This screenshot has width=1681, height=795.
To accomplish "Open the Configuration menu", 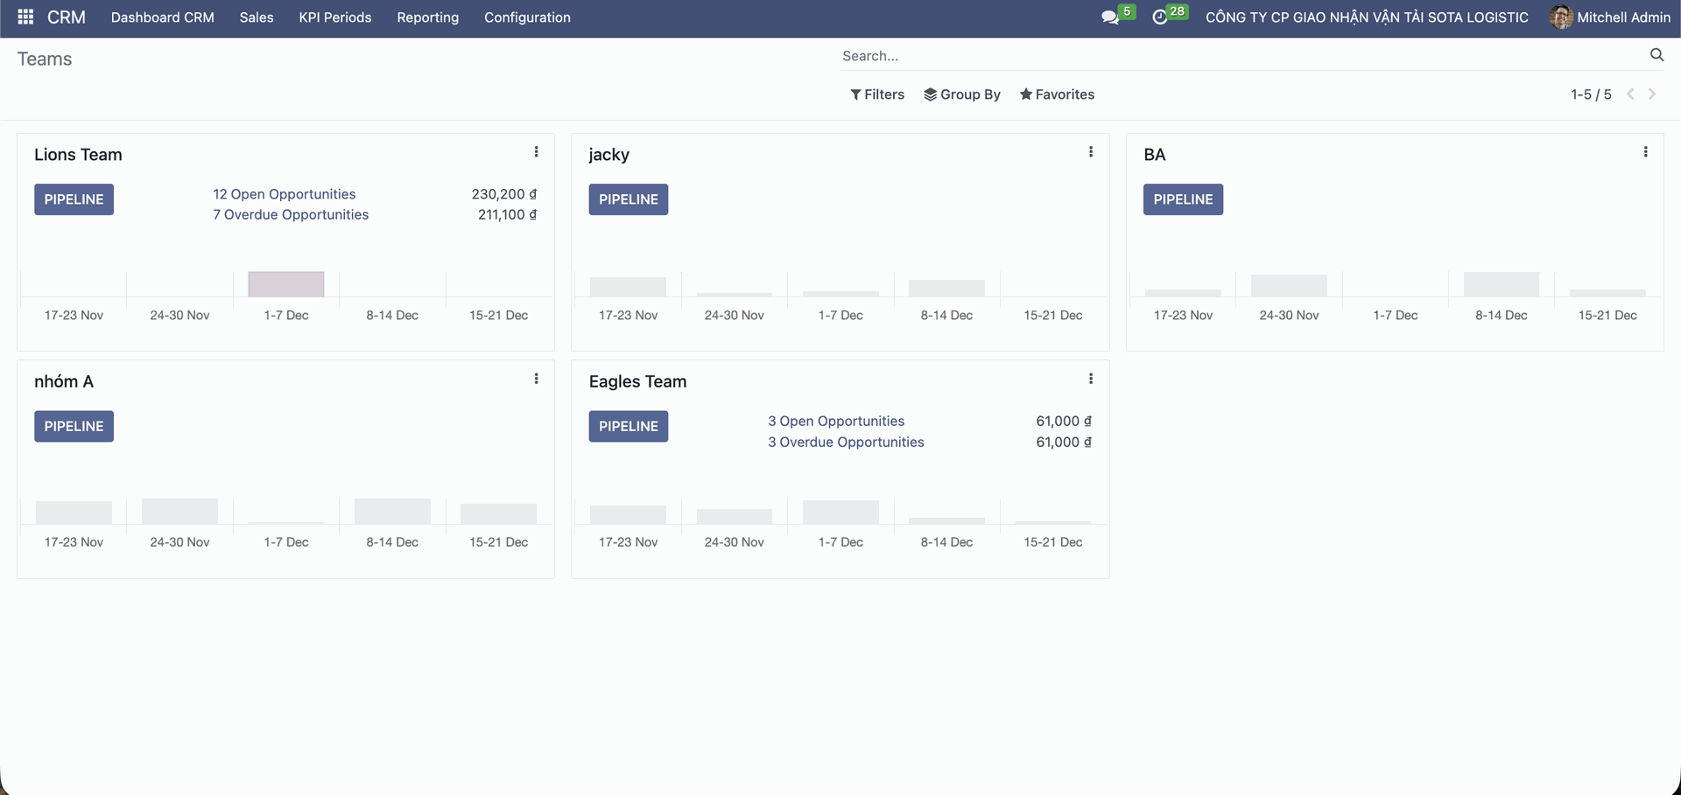I will pos(527,17).
